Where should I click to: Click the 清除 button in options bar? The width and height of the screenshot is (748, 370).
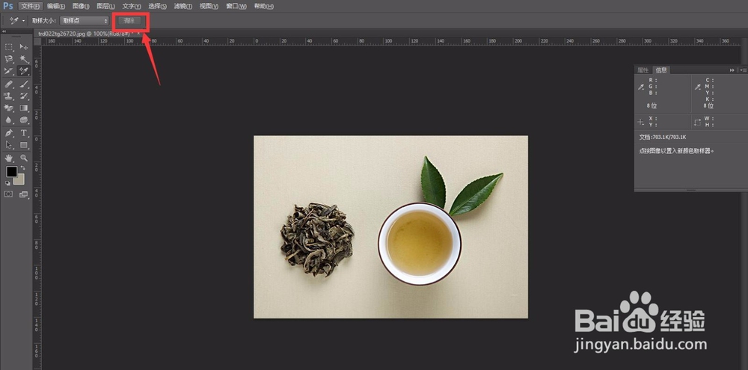point(129,20)
